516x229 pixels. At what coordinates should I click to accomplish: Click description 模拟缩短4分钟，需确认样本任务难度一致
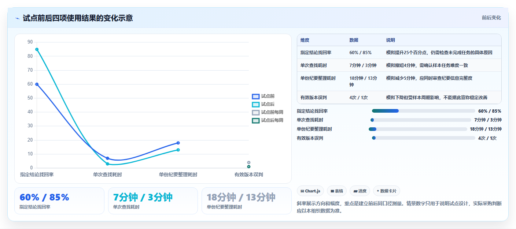pyautogui.click(x=427, y=65)
